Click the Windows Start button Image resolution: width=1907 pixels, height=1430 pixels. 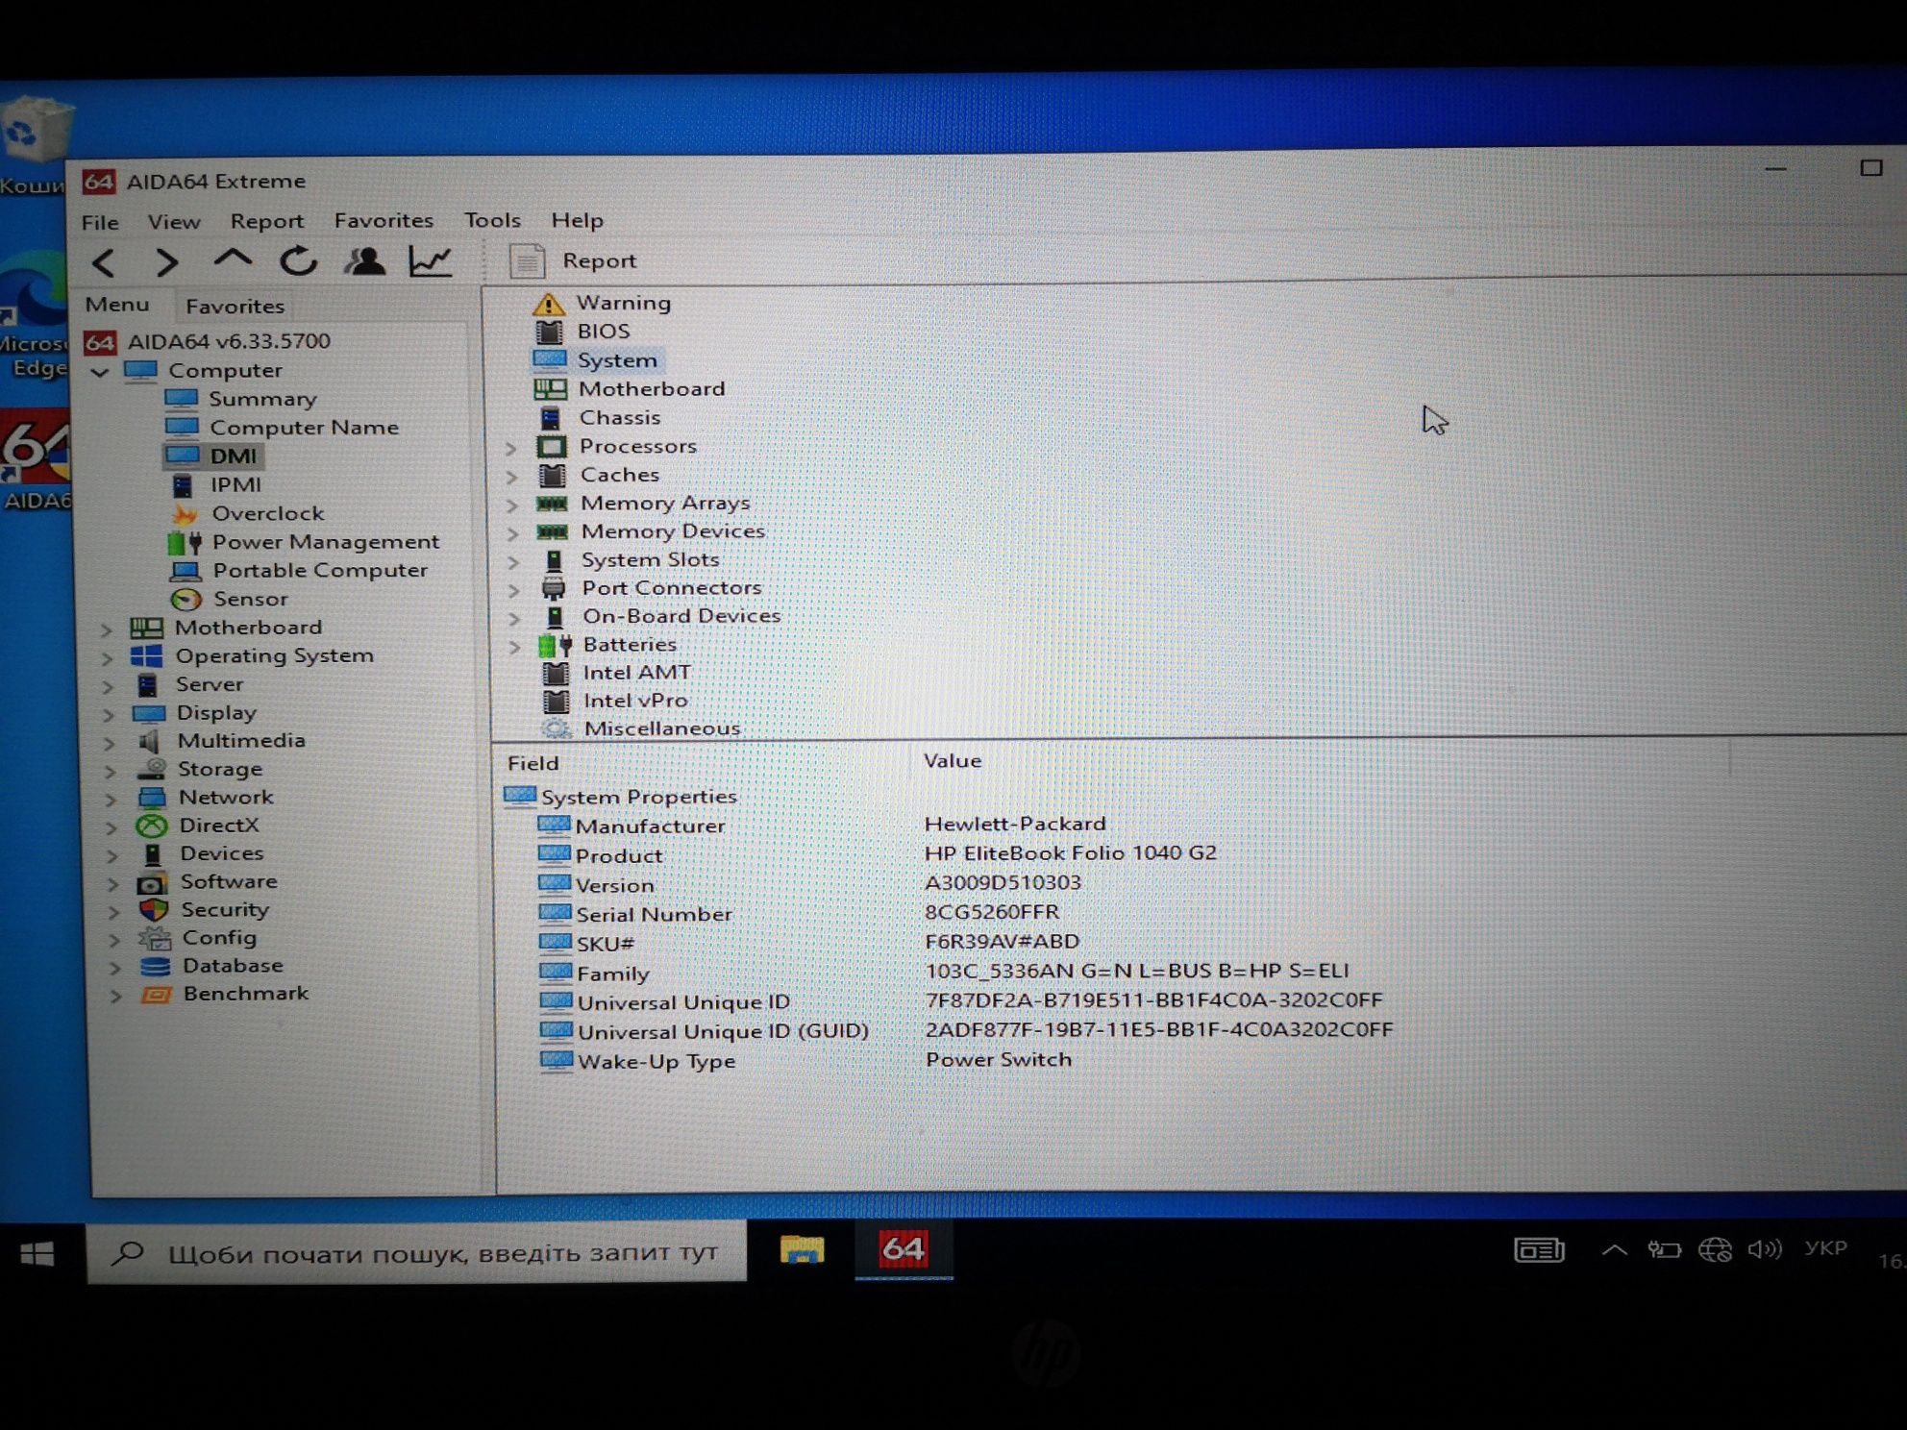(38, 1254)
